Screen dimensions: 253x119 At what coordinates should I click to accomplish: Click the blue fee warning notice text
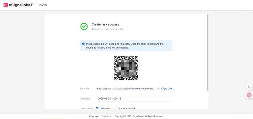point(125,46)
